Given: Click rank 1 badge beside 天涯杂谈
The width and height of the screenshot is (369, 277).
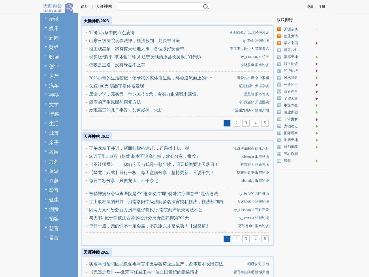Looking at the screenshot, I should [x=279, y=29].
